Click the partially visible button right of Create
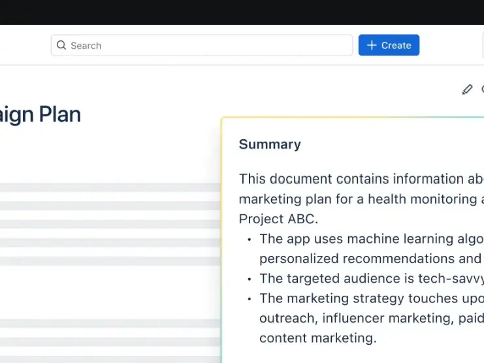The width and height of the screenshot is (484, 363). tap(482, 46)
